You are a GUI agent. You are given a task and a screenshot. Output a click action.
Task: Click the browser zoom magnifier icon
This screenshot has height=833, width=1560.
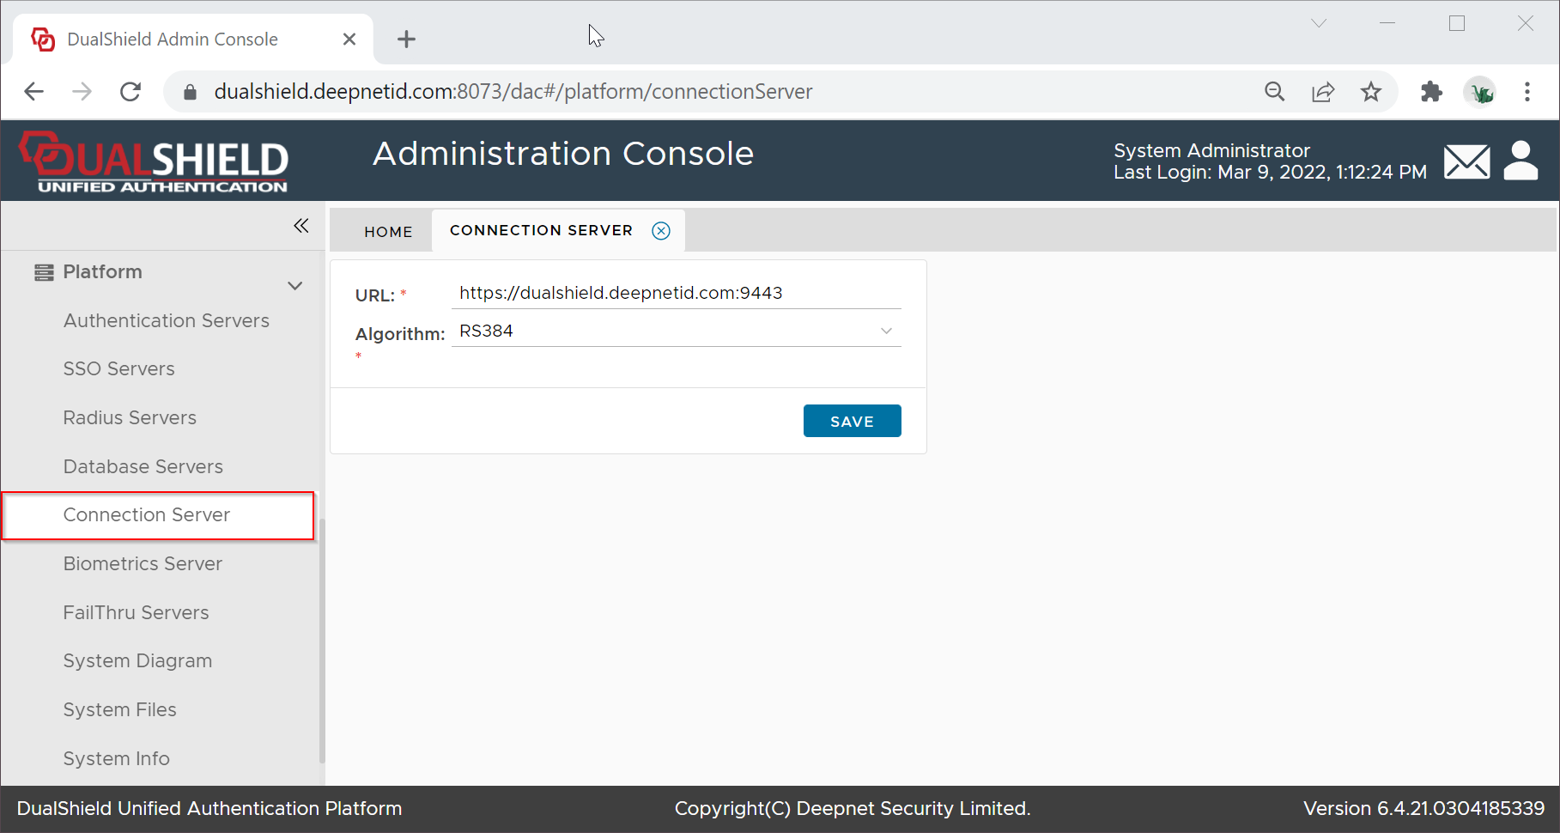click(x=1274, y=92)
